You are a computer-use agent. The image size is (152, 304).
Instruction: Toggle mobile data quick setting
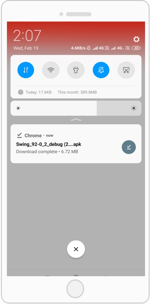(x=26, y=70)
